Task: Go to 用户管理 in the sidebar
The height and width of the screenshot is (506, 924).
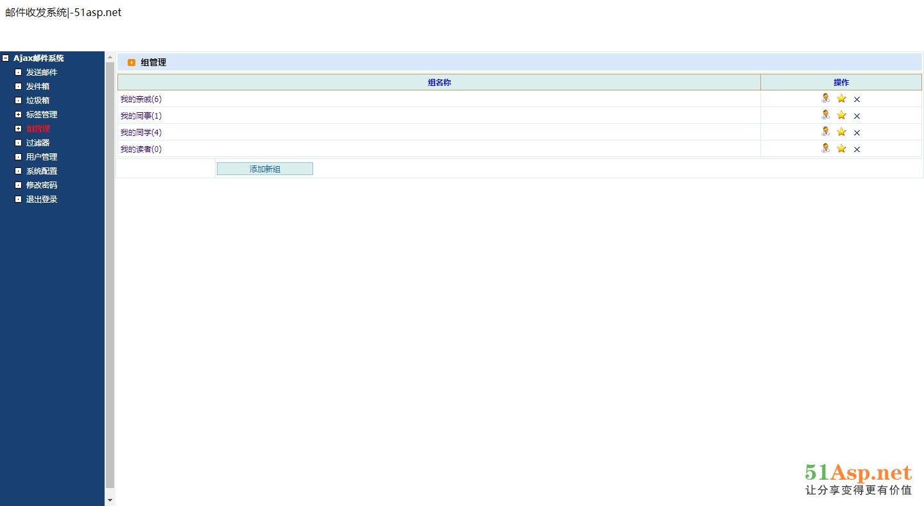Action: pyautogui.click(x=42, y=157)
